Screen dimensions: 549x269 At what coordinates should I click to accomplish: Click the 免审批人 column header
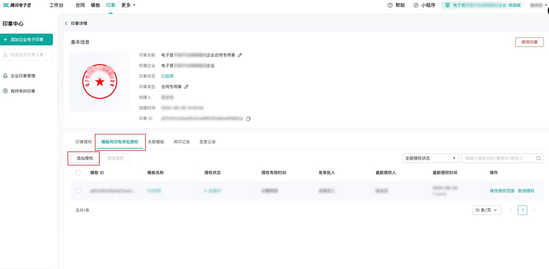click(327, 173)
